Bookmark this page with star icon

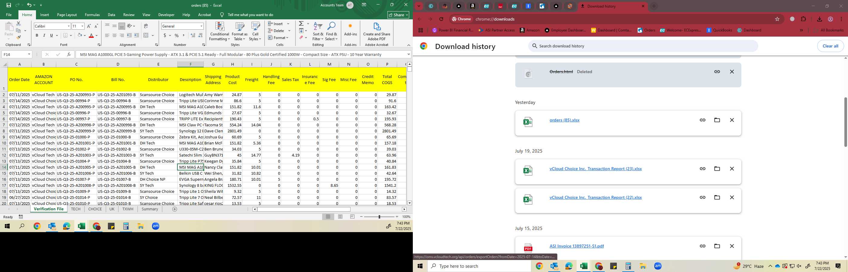coord(777,19)
